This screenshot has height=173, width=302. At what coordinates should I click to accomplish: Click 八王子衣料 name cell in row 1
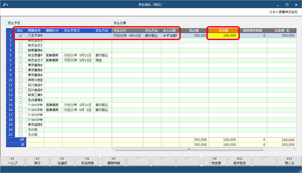35,36
